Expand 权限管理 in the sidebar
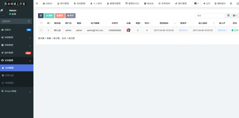 [x=17, y=45]
